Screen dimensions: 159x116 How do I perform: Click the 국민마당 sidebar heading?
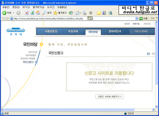(x=30, y=44)
